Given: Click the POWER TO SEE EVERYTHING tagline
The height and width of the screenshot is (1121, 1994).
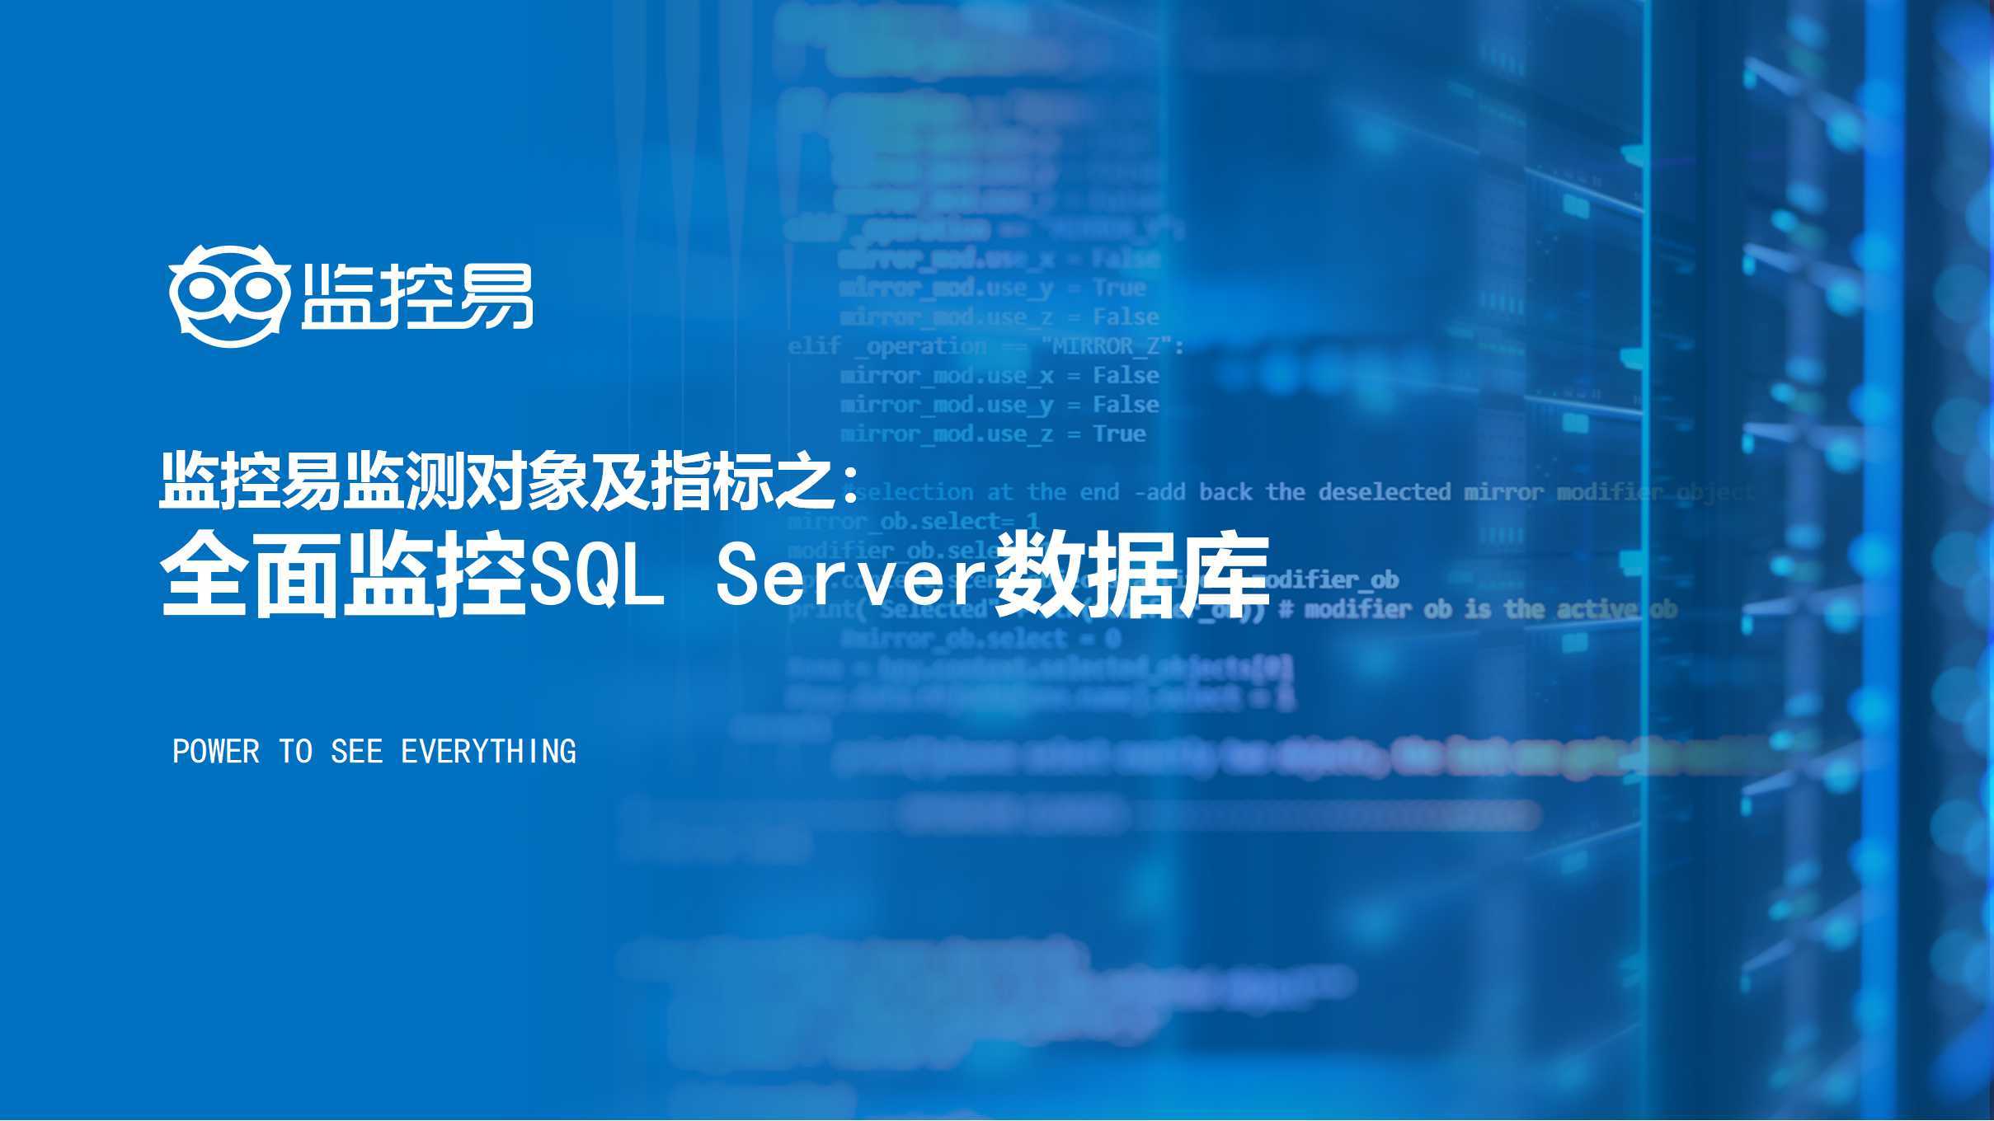Looking at the screenshot, I should point(369,750).
